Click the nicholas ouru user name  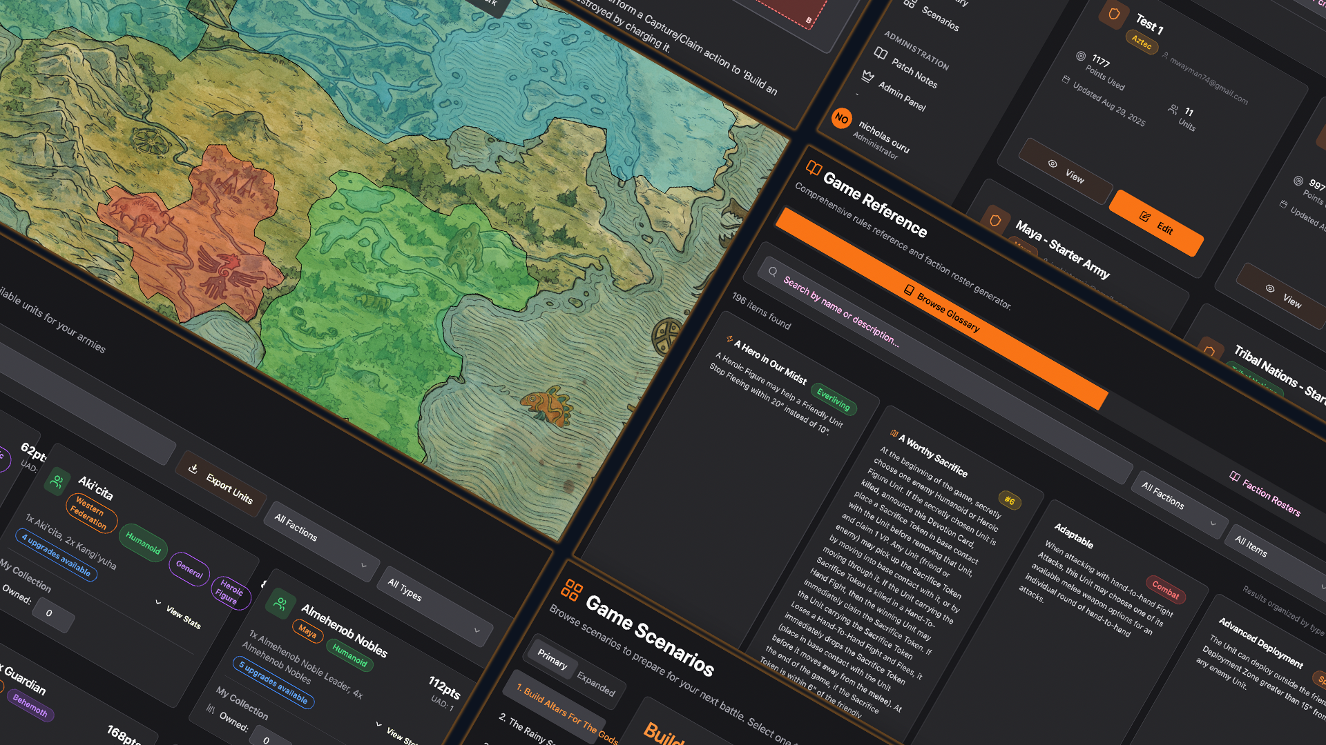pos(884,137)
